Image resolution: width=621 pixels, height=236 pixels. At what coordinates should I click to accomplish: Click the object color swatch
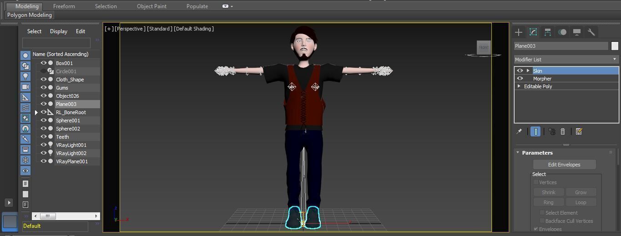click(x=615, y=46)
